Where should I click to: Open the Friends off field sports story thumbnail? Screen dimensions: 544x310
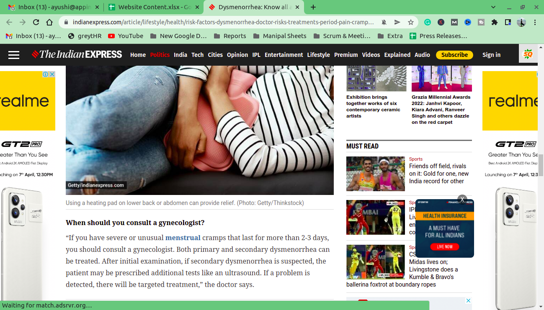pos(375,174)
